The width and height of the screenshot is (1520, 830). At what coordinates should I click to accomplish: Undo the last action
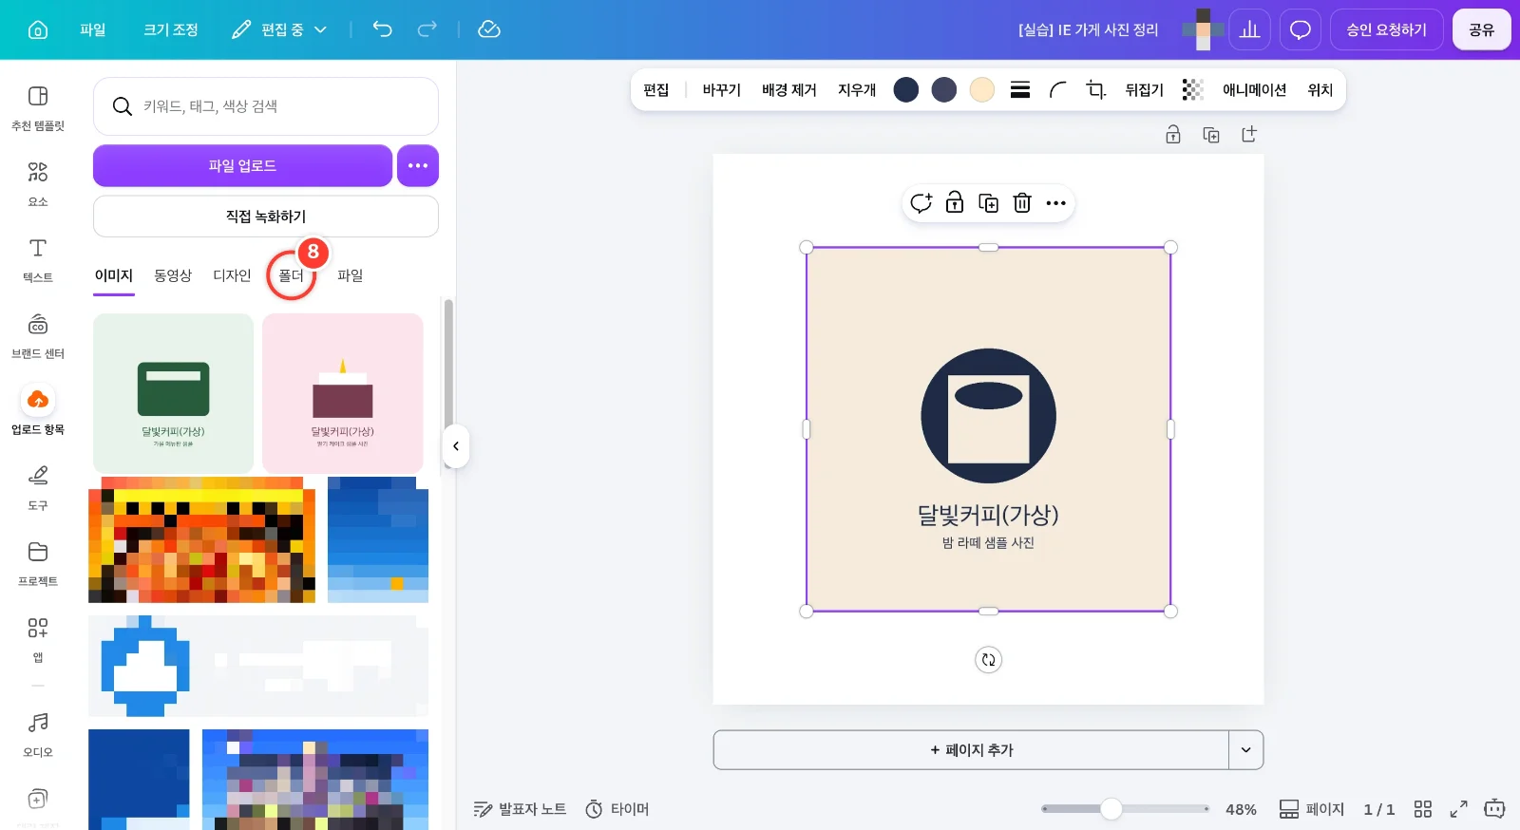[382, 29]
